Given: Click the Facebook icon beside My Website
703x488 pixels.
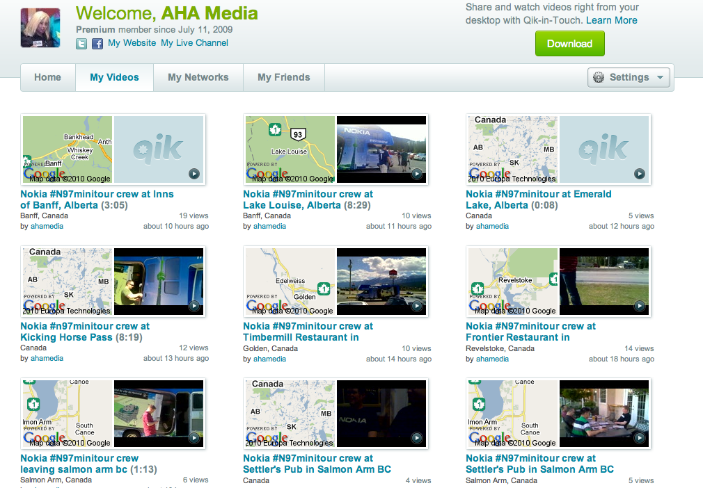Looking at the screenshot, I should [97, 43].
